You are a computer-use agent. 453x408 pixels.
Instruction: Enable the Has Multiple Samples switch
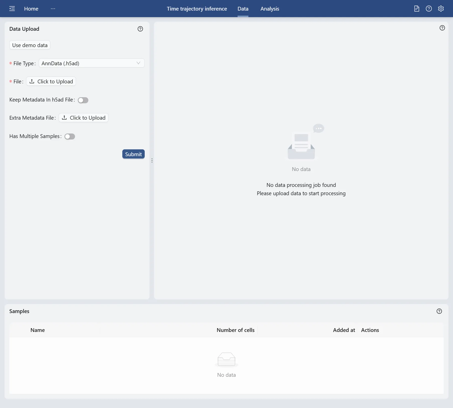tap(70, 137)
